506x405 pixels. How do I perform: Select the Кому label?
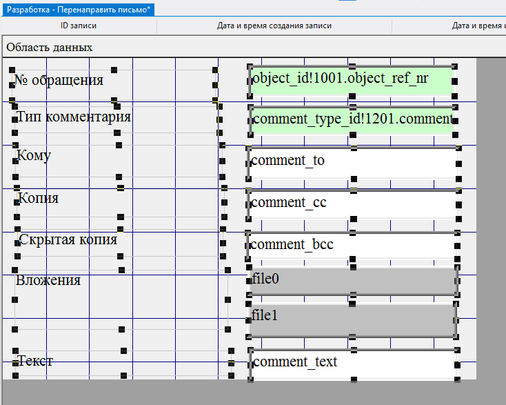coord(34,155)
